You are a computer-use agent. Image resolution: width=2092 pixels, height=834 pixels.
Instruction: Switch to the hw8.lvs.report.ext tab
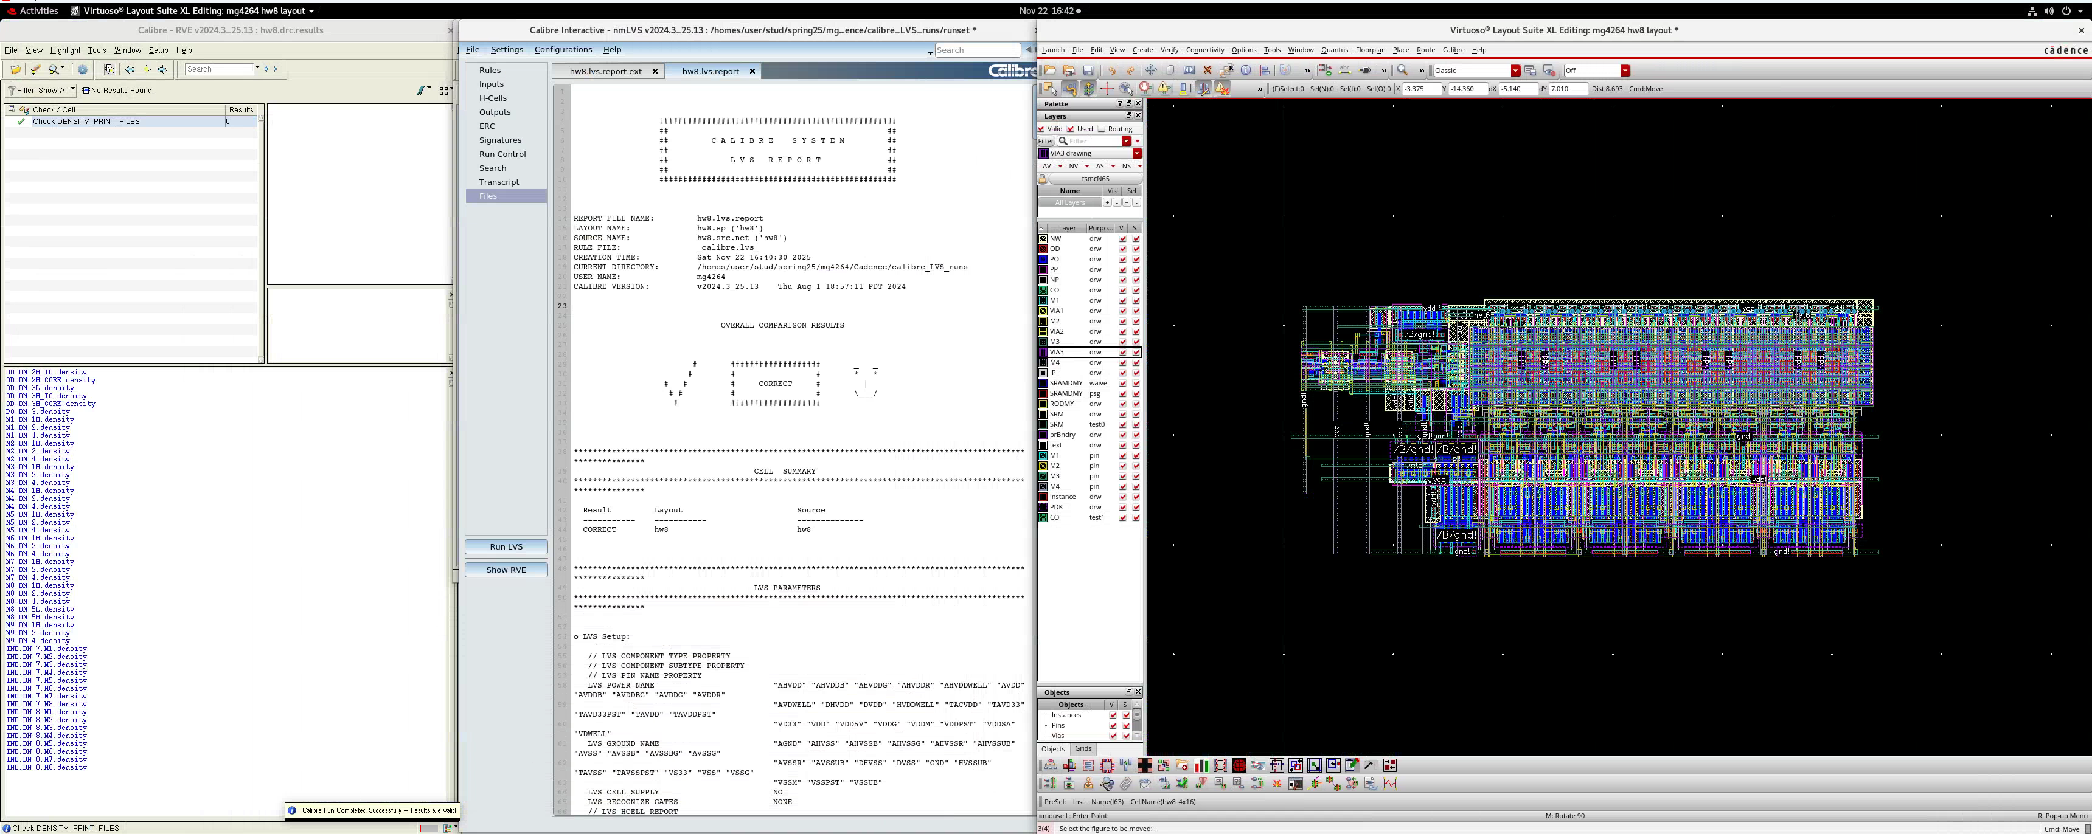pos(605,71)
